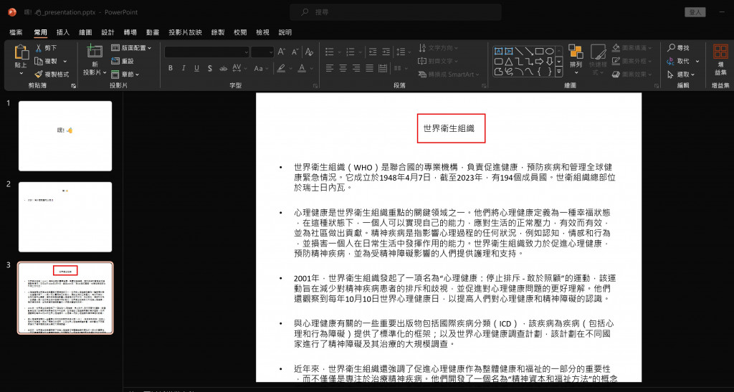Select the Down Arrow shape in gallery
Image resolution: width=734 pixels, height=392 pixels.
click(x=550, y=62)
